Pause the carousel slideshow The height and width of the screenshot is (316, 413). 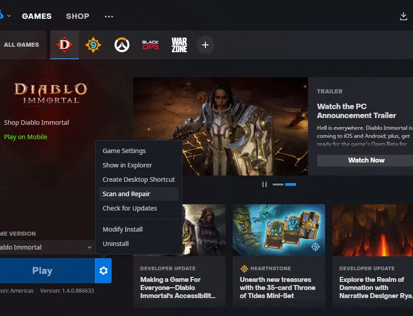(x=265, y=184)
